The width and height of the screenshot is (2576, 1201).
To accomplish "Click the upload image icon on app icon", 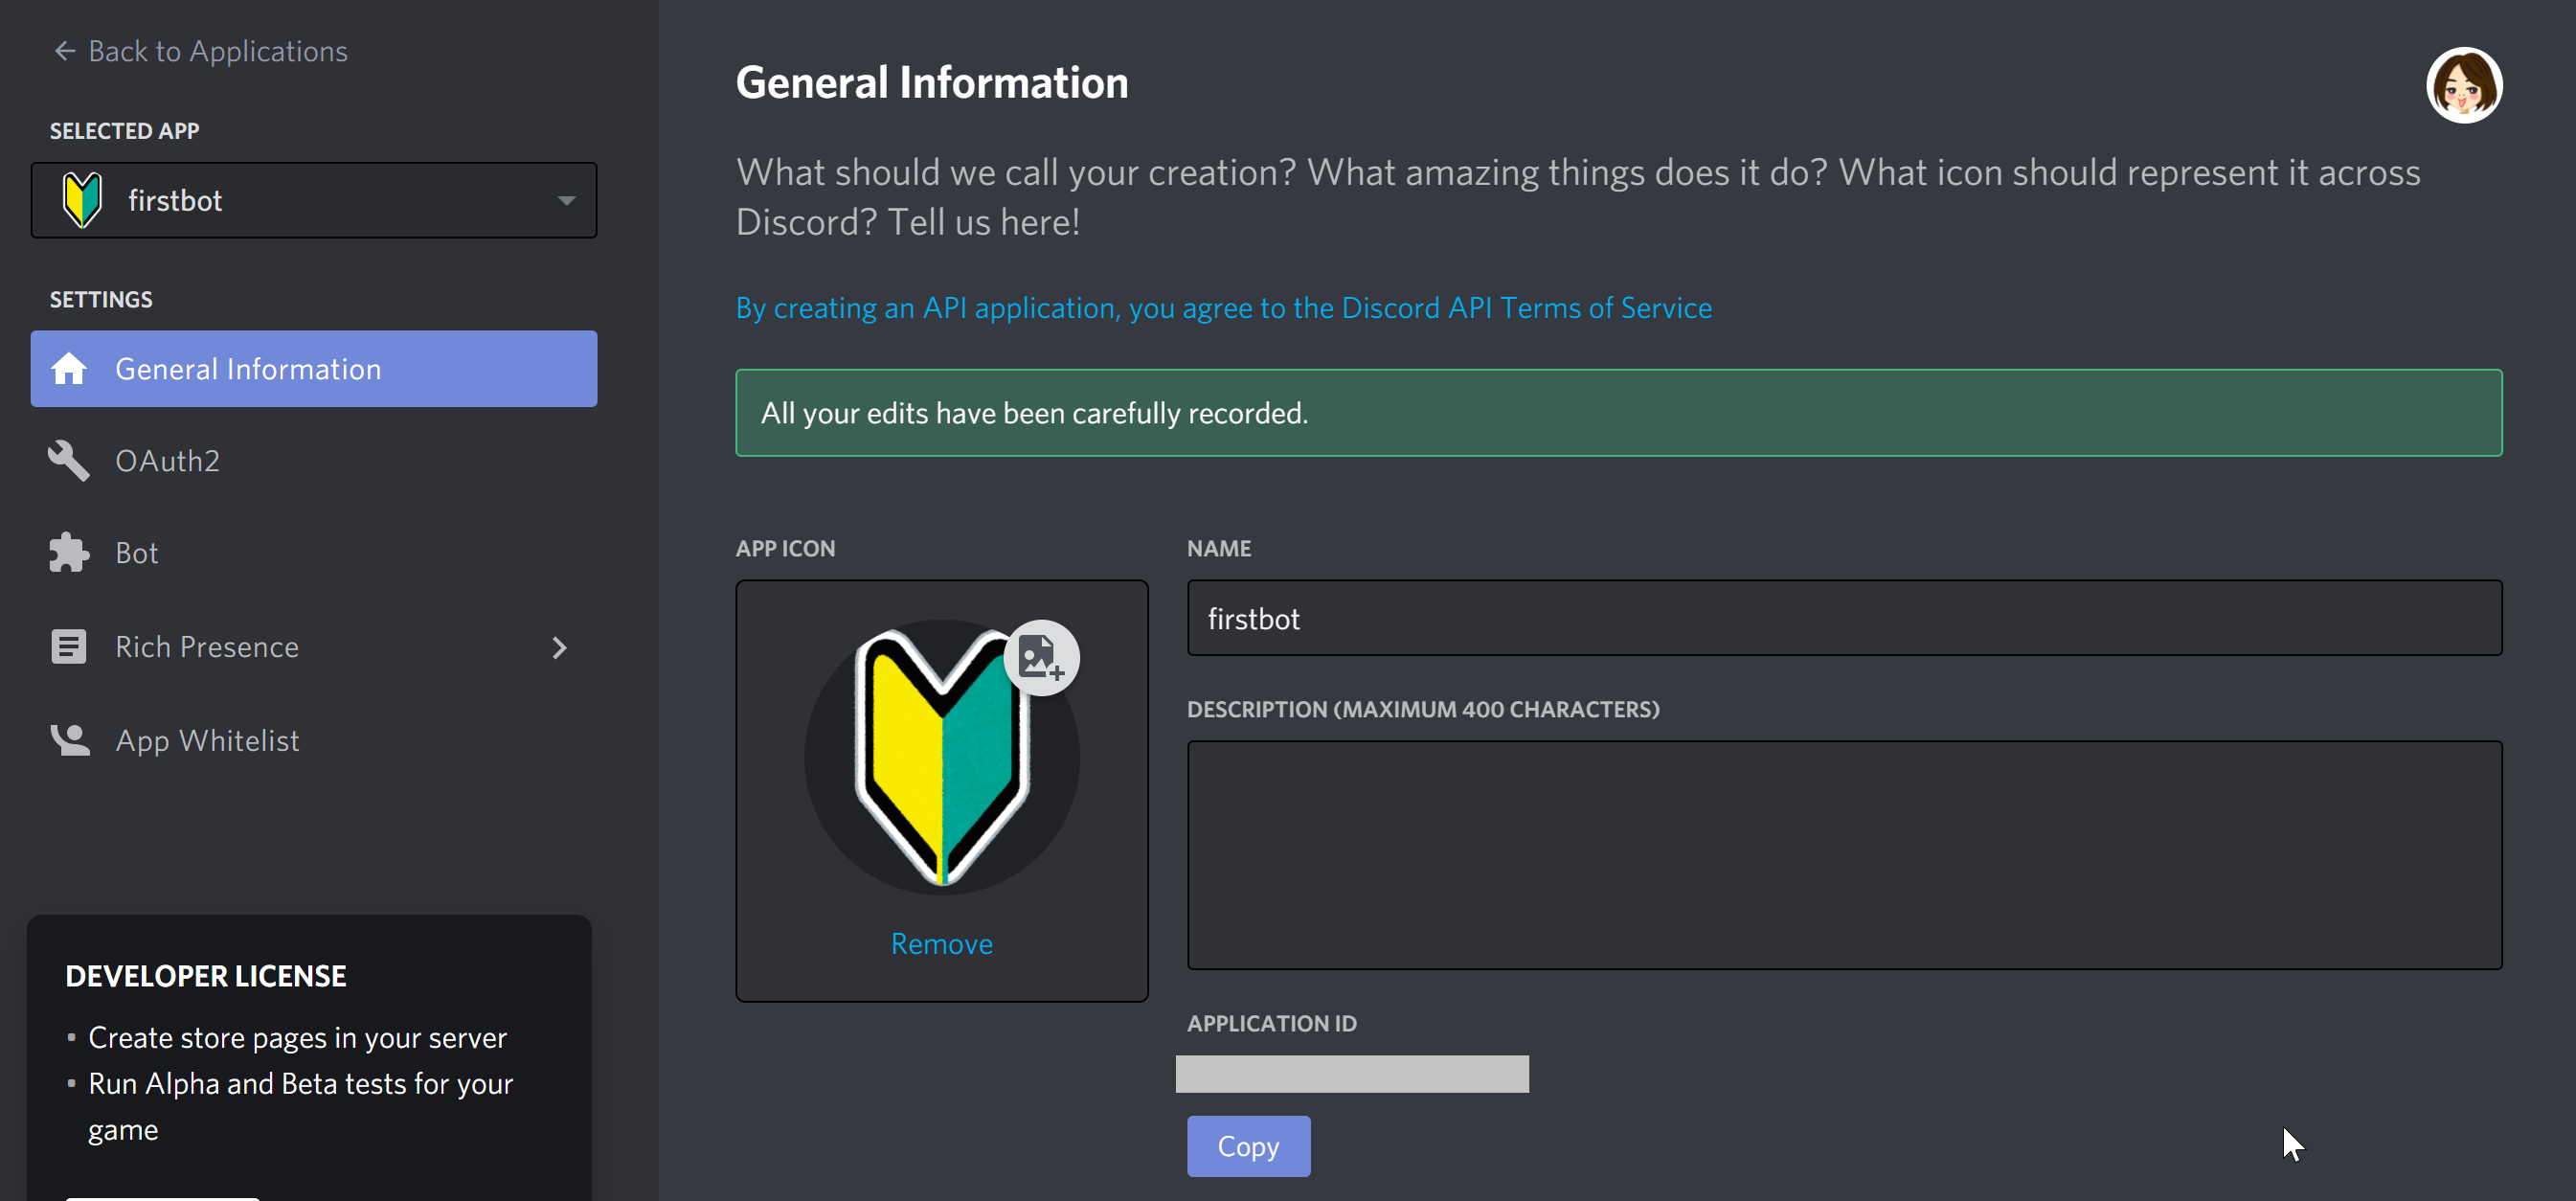I will 1041,658.
